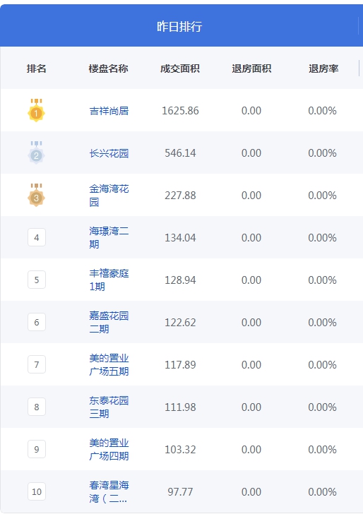363x514 pixels.
Task: Click the rank 4 number badge
Action: [37, 237]
